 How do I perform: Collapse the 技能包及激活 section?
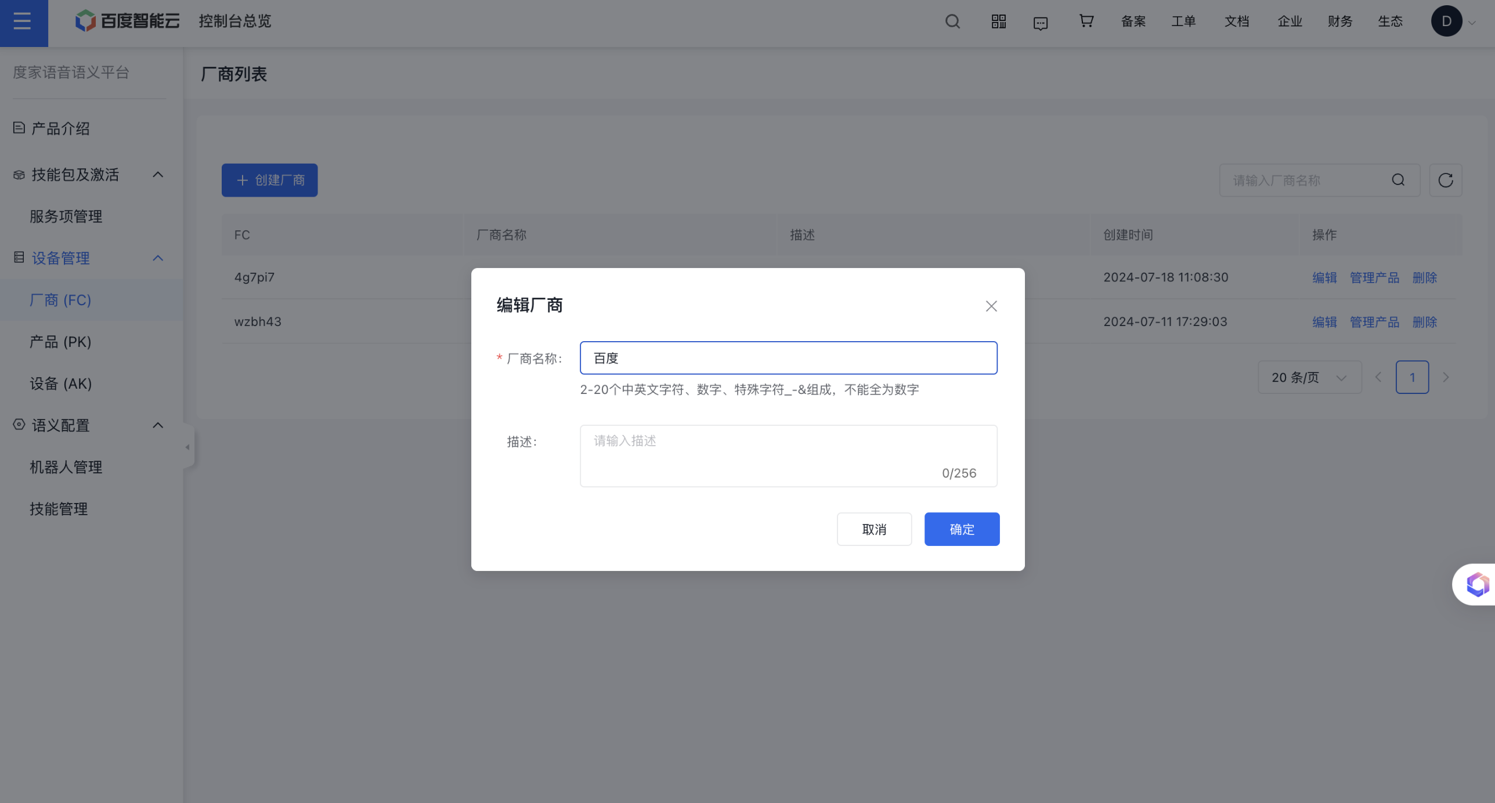coord(158,175)
